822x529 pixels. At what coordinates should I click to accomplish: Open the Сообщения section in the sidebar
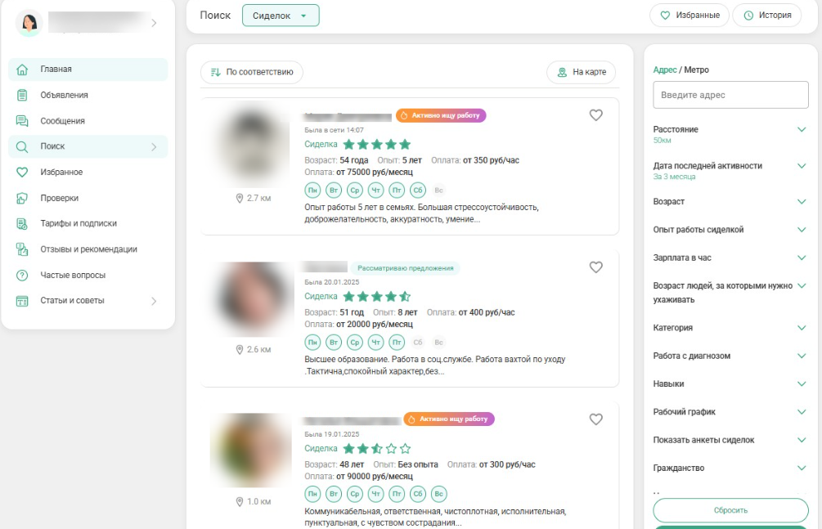[78, 121]
